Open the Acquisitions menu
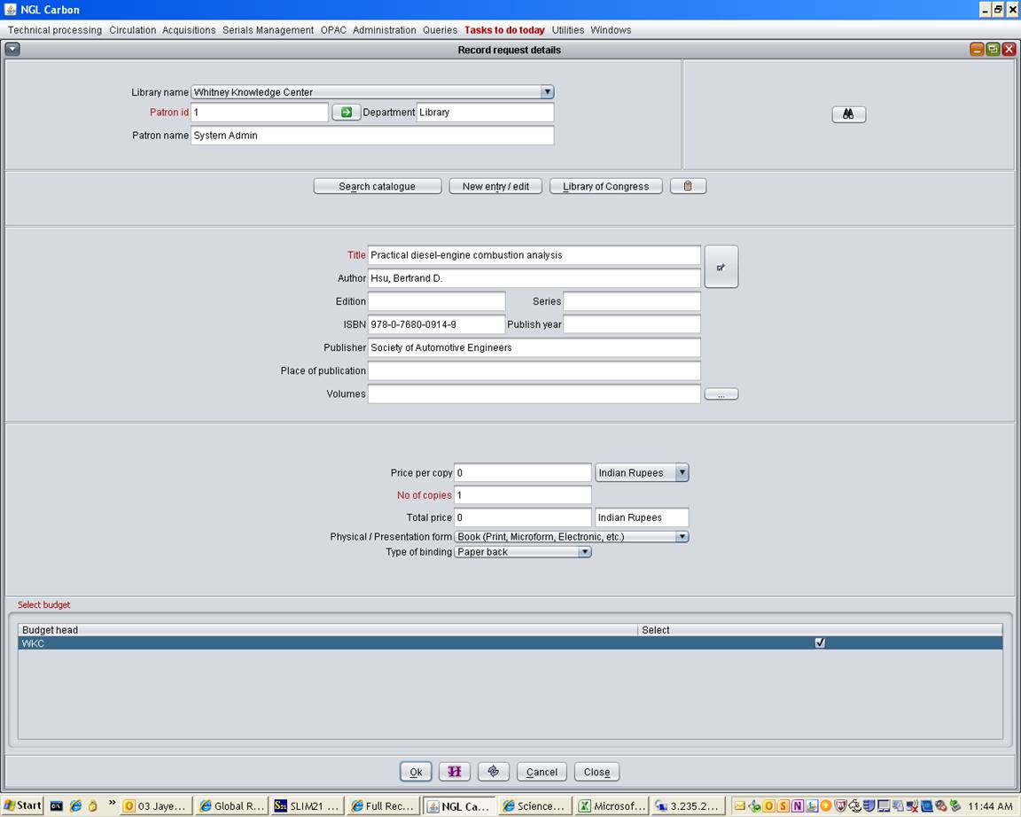The height and width of the screenshot is (817, 1021). (189, 30)
